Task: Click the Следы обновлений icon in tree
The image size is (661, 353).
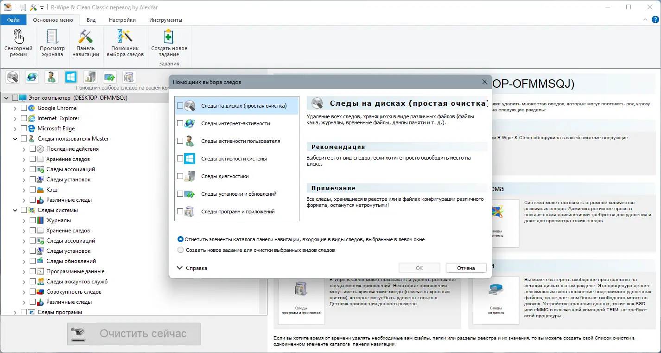Action: [41, 261]
